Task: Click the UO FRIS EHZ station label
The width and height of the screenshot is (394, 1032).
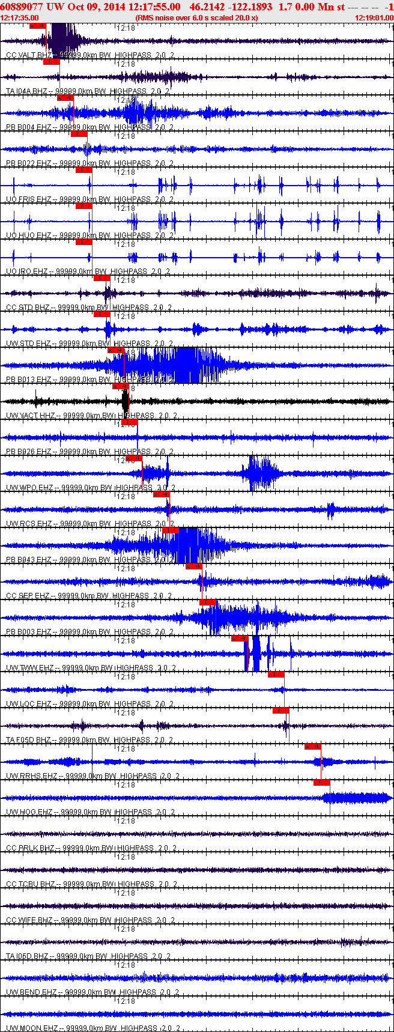Action: [x=29, y=199]
